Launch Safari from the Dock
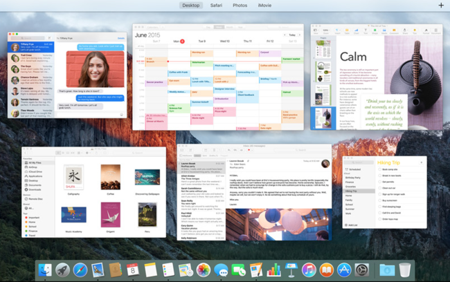 pos(80,270)
